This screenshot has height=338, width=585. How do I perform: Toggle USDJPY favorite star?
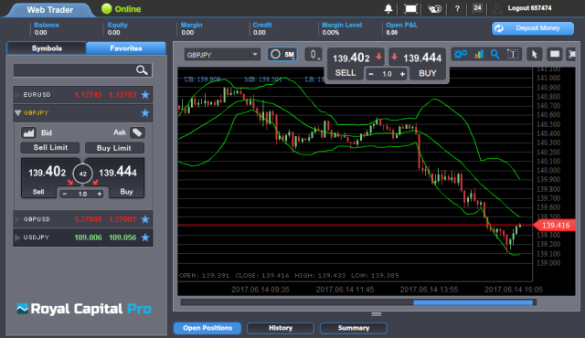145,238
